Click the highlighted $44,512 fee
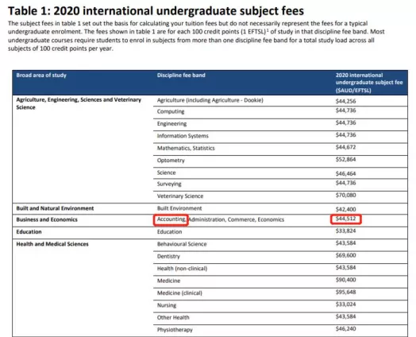This screenshot has width=416, height=337. pos(345,219)
